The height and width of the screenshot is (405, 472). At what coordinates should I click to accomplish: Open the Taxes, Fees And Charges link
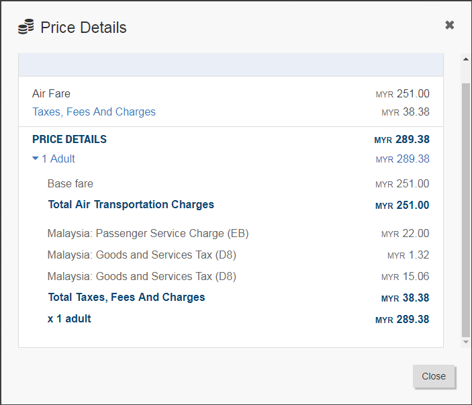[x=94, y=111]
